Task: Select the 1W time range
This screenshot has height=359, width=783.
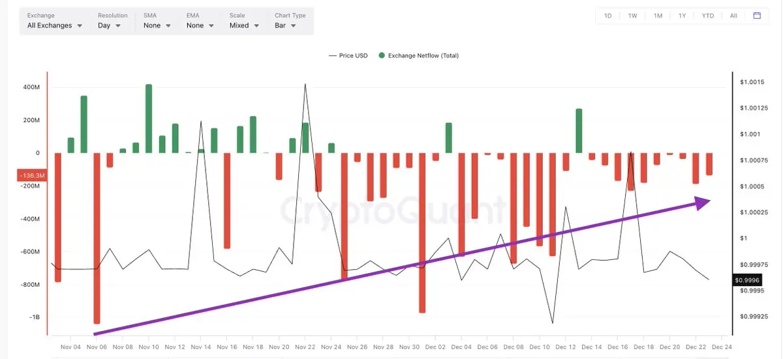Action: click(x=632, y=16)
